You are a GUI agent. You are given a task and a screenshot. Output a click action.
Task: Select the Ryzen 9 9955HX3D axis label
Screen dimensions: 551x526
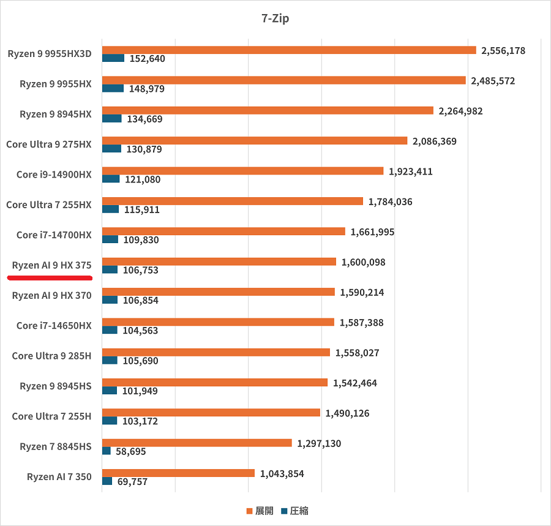coord(50,54)
